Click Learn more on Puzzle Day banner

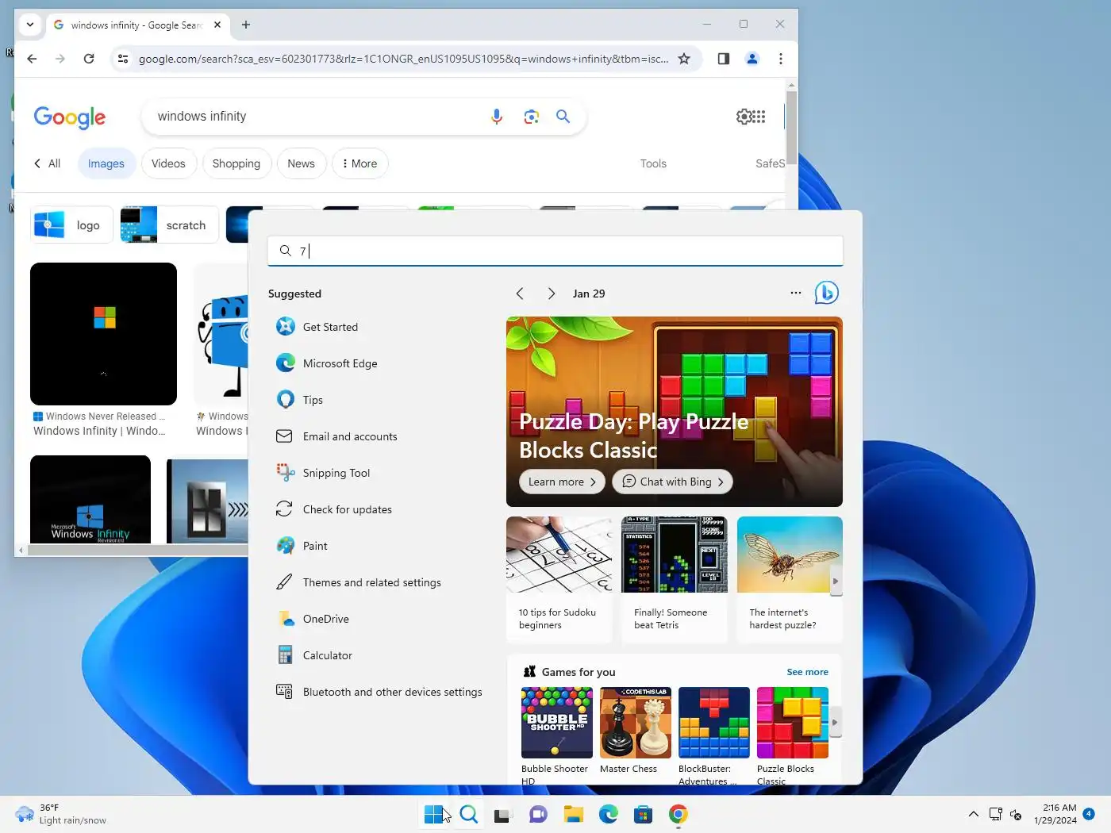562,482
